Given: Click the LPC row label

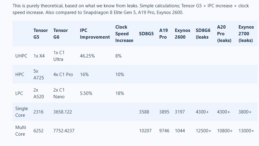Looking at the screenshot, I should 19,93.
